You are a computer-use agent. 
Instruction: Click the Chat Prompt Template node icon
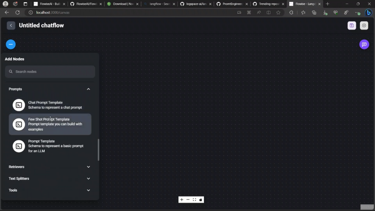click(x=19, y=105)
